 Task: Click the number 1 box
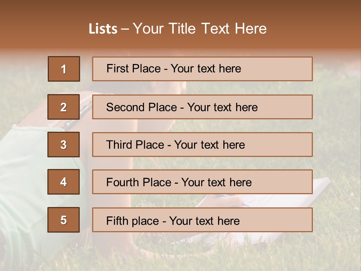(x=64, y=69)
